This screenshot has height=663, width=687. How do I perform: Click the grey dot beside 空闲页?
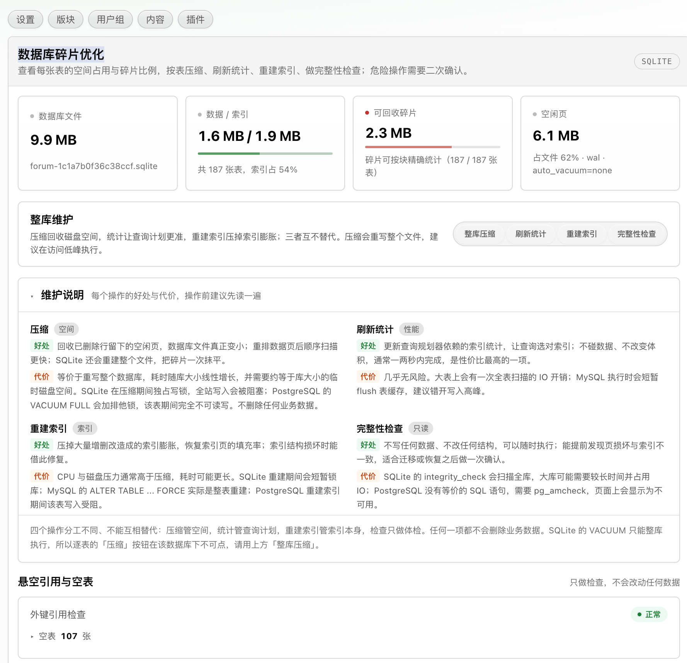[x=535, y=114]
